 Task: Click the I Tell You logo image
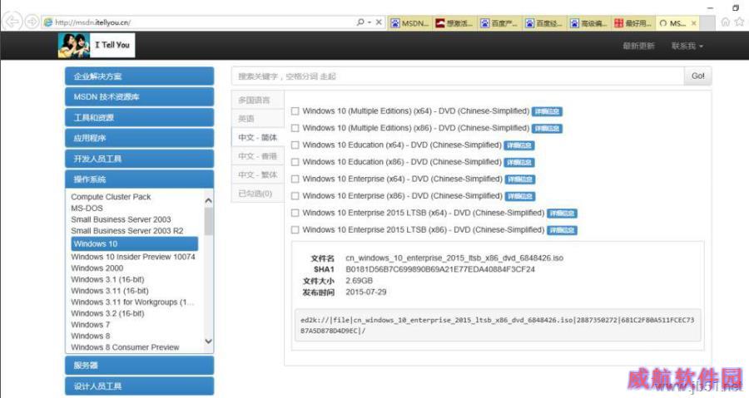pyautogui.click(x=97, y=45)
